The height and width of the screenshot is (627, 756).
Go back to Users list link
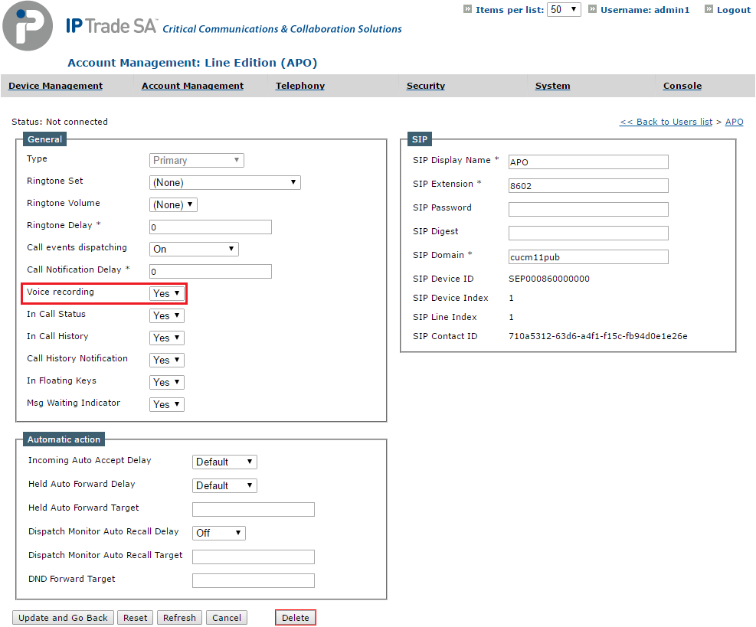pos(666,122)
